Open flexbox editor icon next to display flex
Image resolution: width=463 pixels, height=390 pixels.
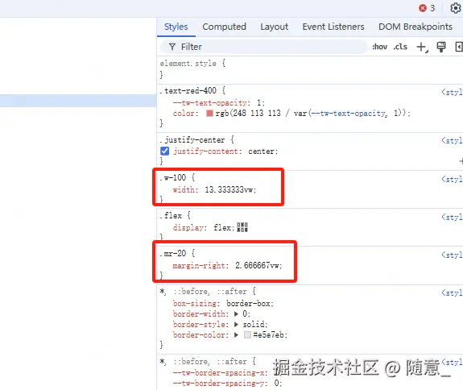click(x=242, y=227)
